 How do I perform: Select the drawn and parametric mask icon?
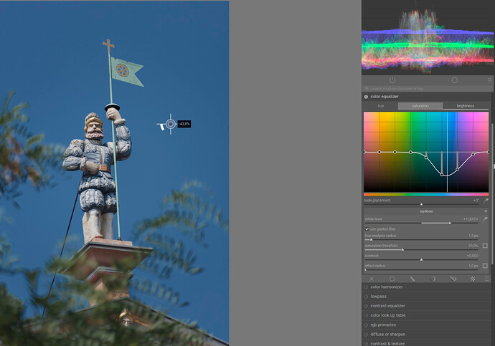click(453, 279)
